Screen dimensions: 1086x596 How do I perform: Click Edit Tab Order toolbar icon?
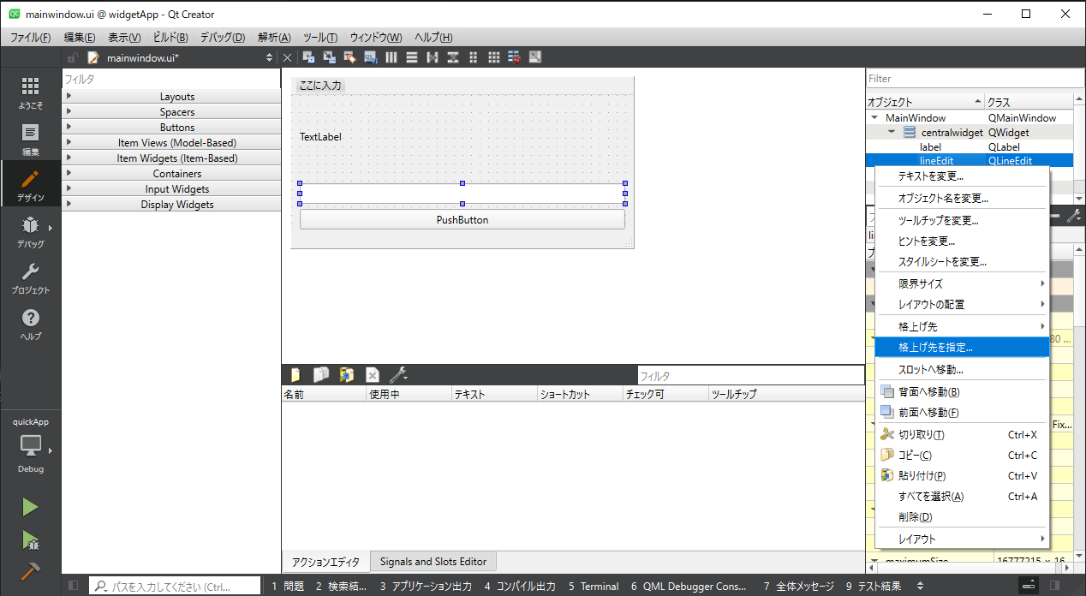(x=370, y=57)
